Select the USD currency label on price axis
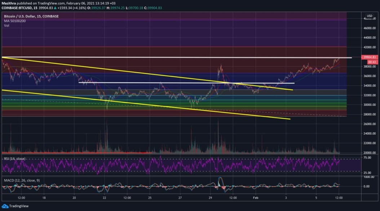The height and width of the screenshot is (211, 380). pos(369,16)
